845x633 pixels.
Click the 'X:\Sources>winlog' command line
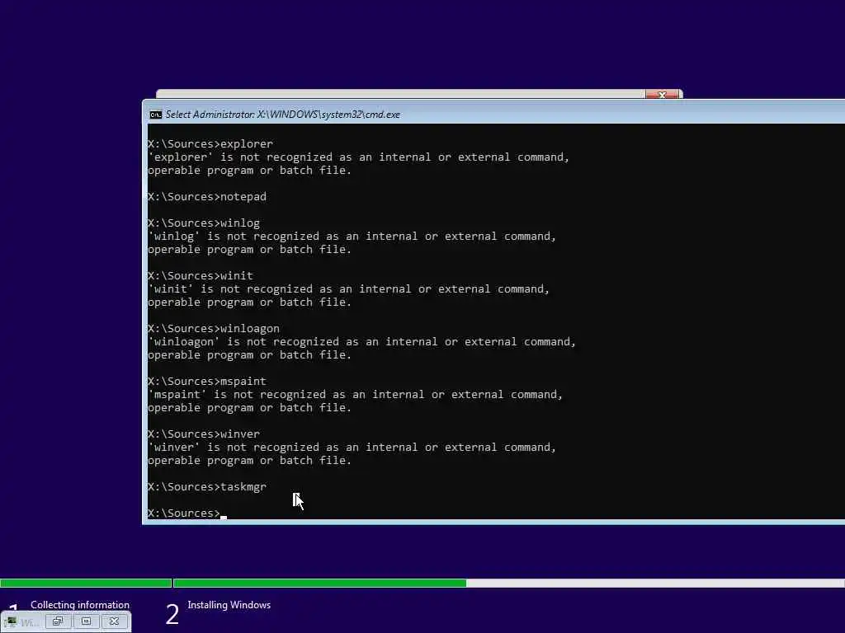(204, 223)
